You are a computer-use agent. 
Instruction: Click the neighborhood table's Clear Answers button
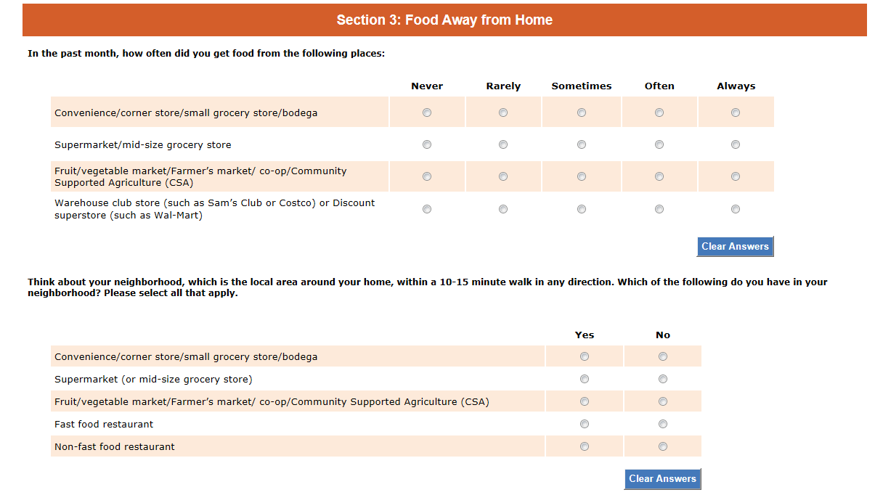tap(662, 479)
